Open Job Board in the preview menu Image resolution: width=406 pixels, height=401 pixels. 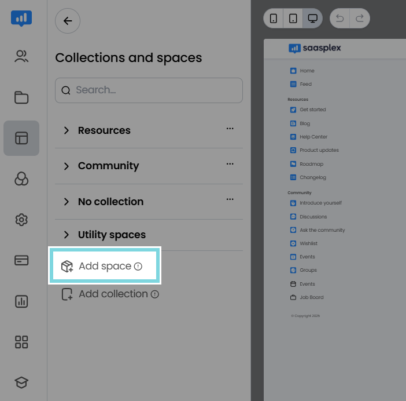point(312,297)
